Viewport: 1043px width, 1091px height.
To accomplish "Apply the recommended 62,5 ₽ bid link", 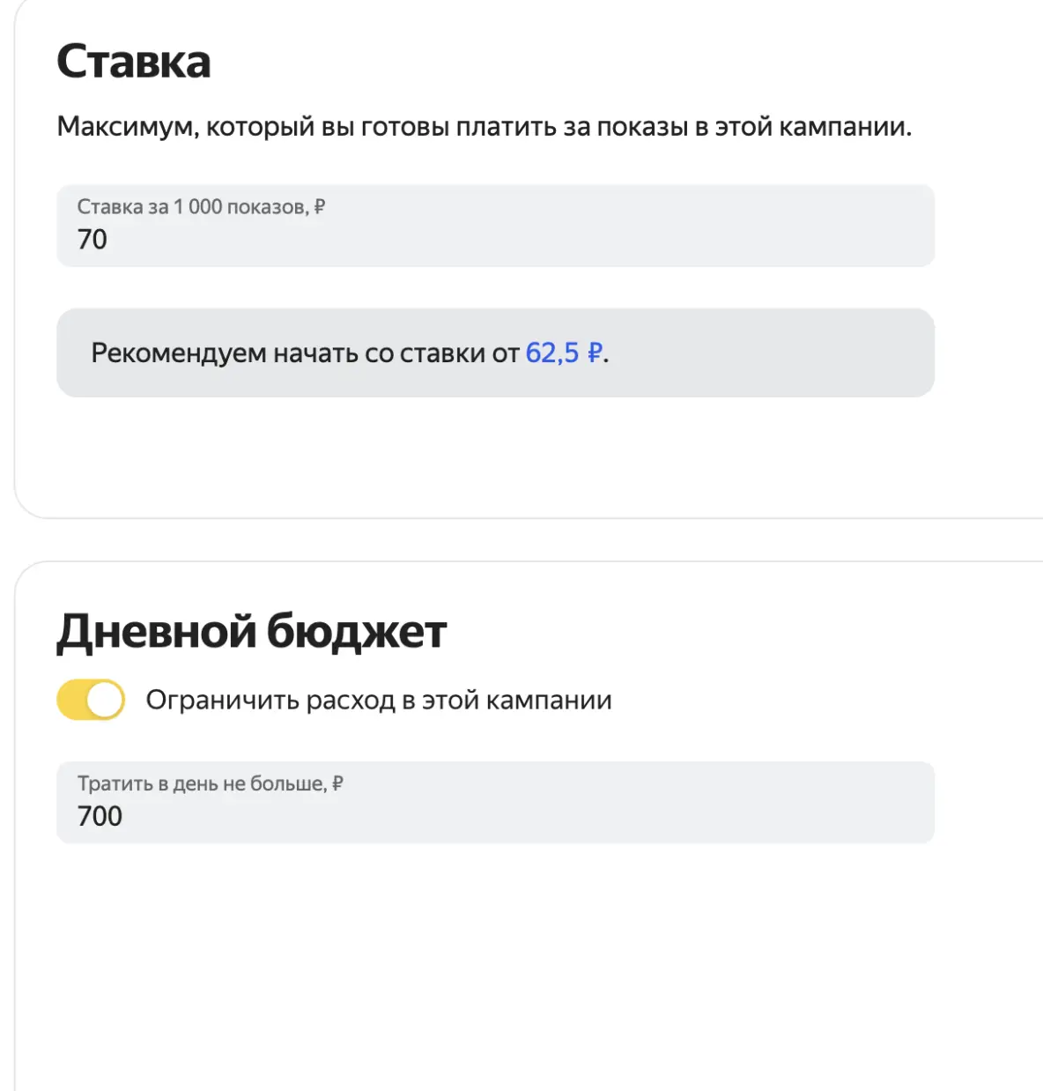I will (565, 353).
